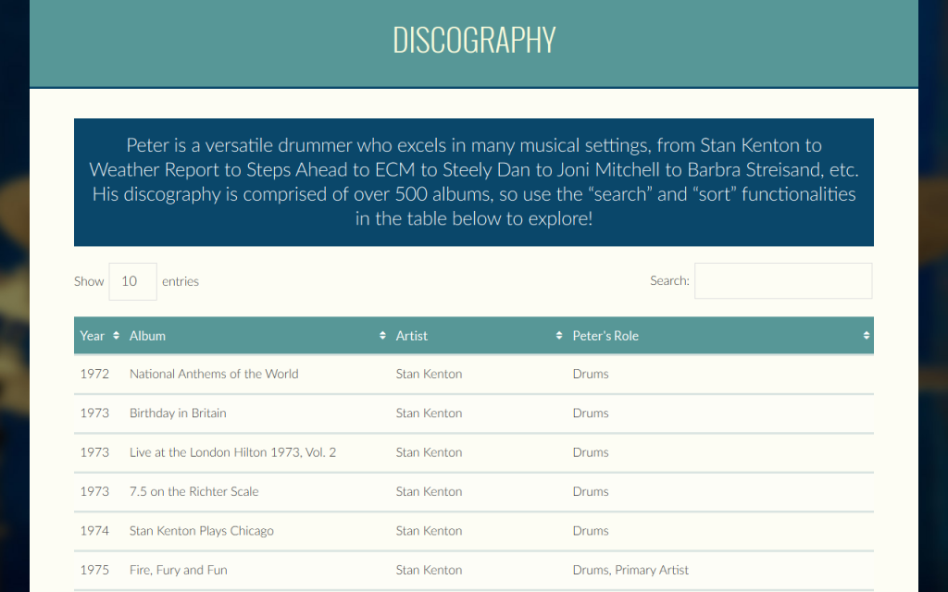Select Fire, Fury and Fun album
The height and width of the screenshot is (592, 948).
179,570
